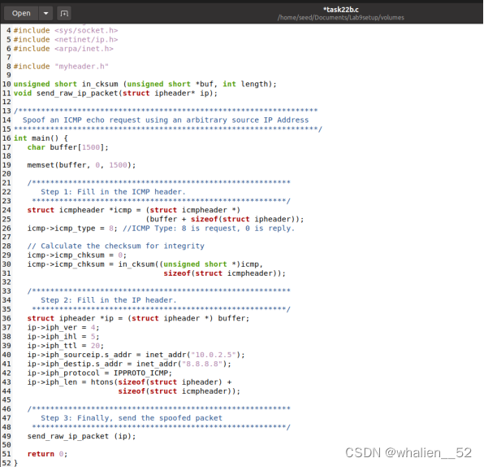Click the in_cksum function prototype on line 10
484x467 pixels.
(x=145, y=84)
